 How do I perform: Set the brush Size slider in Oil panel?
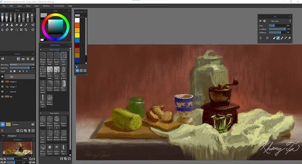(277, 25)
